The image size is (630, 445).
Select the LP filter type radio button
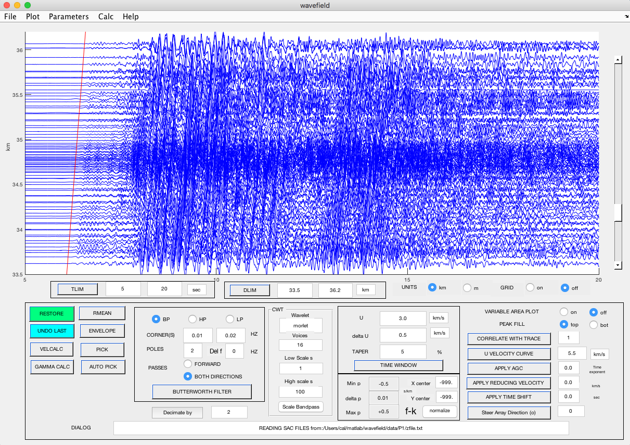pos(230,319)
